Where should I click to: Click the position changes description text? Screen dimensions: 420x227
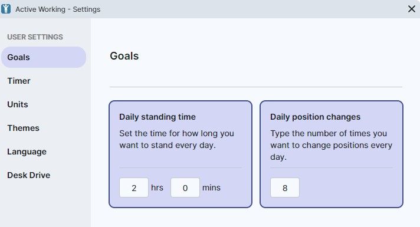click(331, 145)
